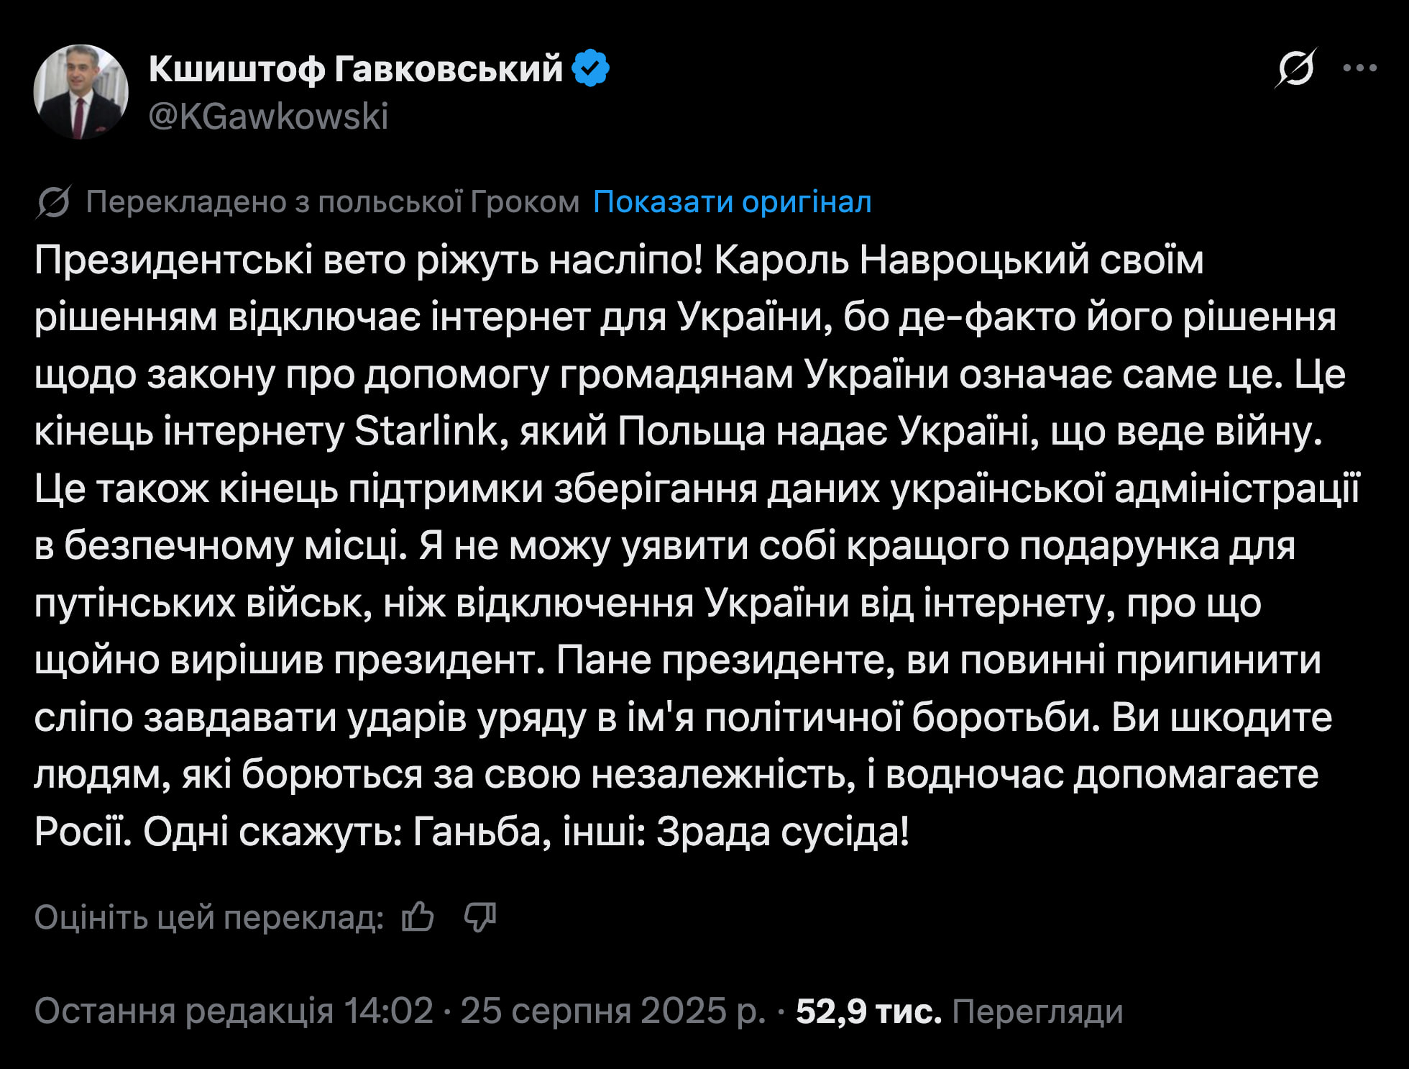Click the closing phrase 'Зрада сусіда!'
The width and height of the screenshot is (1409, 1069).
coord(782,832)
